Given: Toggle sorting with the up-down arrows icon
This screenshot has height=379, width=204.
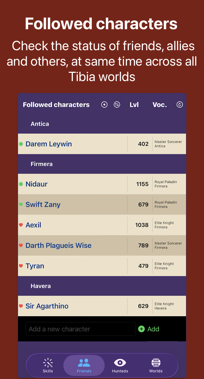Looking at the screenshot, I should tap(117, 105).
